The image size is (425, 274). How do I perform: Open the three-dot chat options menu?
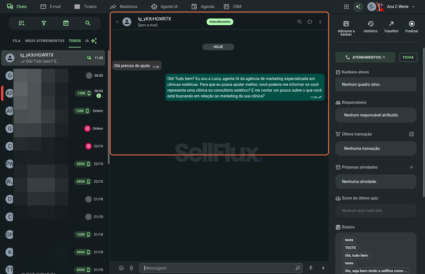pos(320,22)
